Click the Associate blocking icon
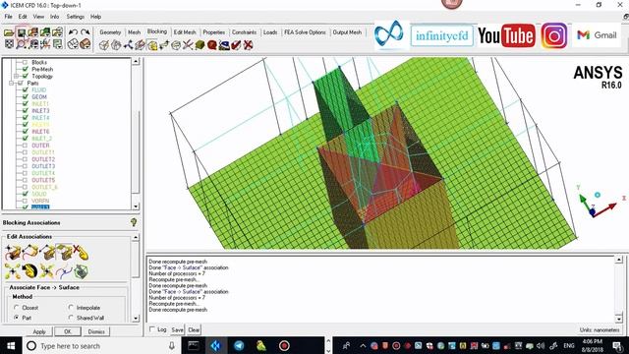The width and height of the screenshot is (629, 354). pos(152,45)
